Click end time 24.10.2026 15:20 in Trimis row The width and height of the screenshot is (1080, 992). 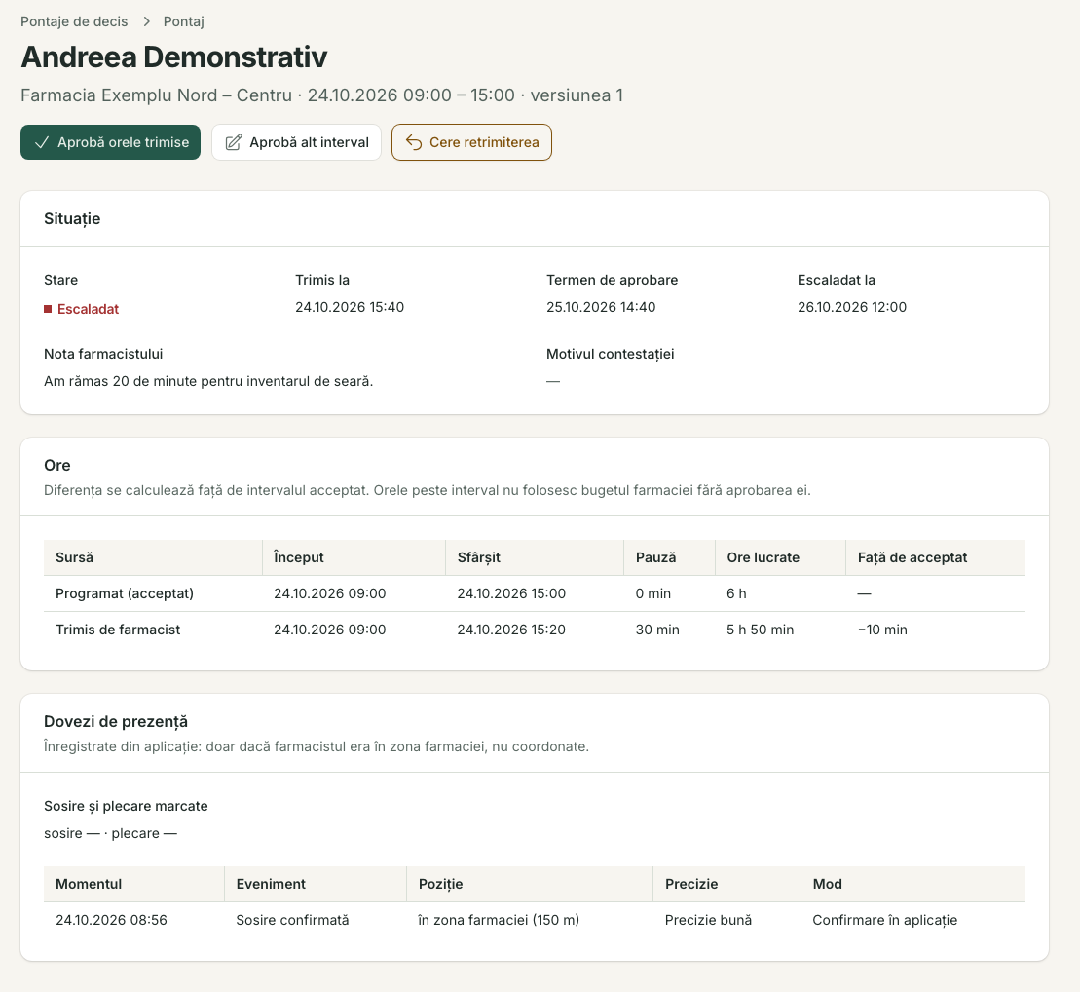512,630
